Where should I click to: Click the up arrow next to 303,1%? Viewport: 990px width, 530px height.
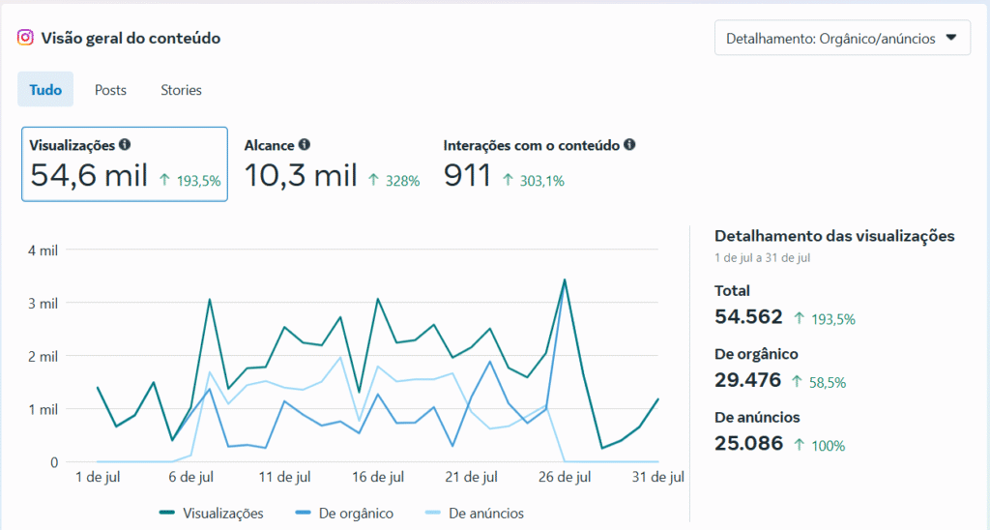coord(508,180)
